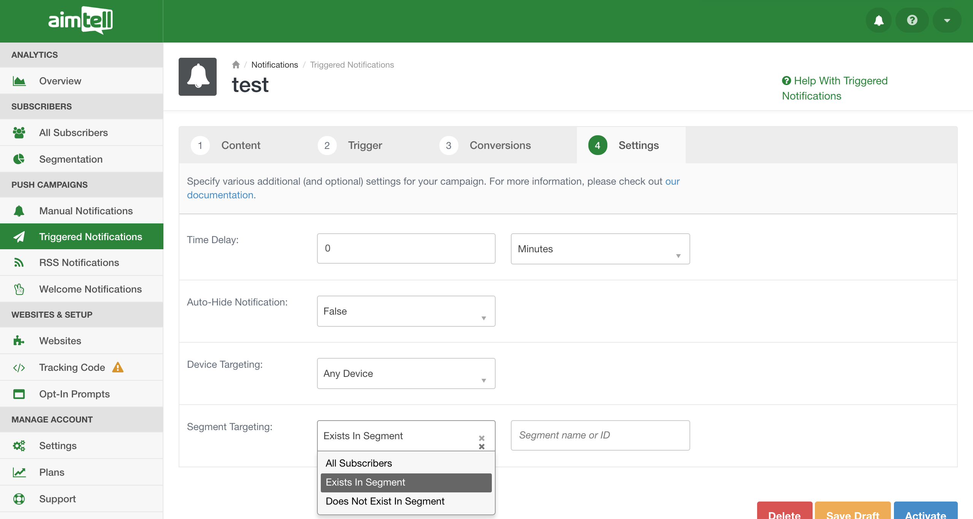Go to the Trigger tab
Image resolution: width=973 pixels, height=519 pixels.
tap(364, 145)
